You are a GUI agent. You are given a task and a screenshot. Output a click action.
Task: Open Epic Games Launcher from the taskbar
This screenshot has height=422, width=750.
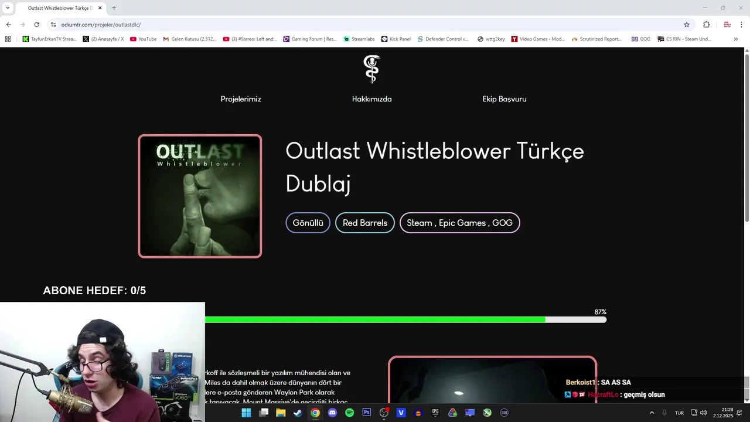435,413
